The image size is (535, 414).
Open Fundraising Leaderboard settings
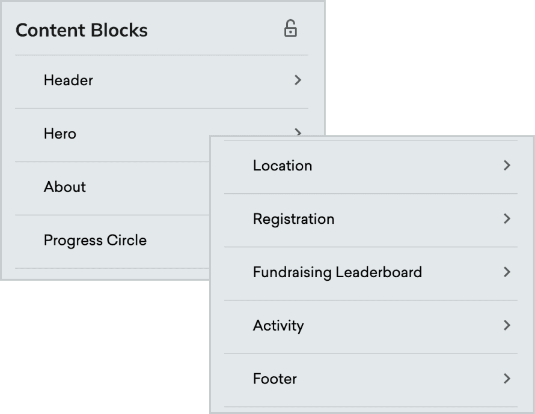click(x=371, y=274)
